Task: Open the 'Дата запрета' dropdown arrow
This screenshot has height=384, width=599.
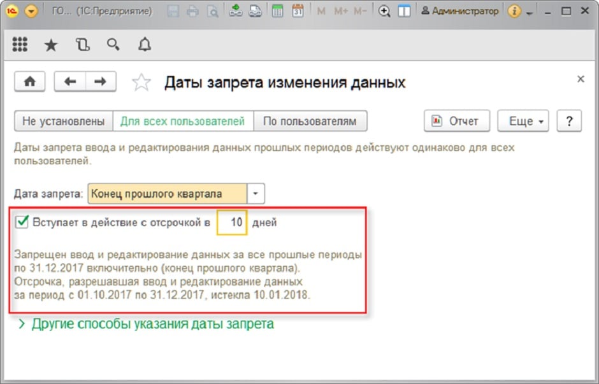Action: coord(255,194)
